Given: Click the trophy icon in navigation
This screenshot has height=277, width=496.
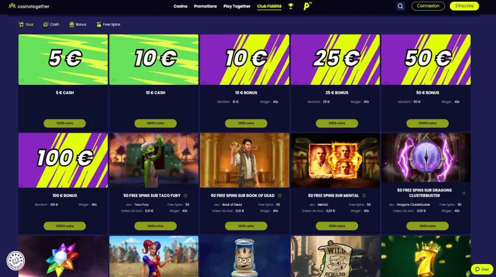Looking at the screenshot, I should tap(290, 6).
